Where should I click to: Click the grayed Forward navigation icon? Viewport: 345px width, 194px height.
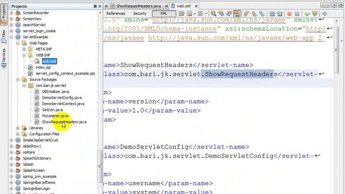click(200, 13)
